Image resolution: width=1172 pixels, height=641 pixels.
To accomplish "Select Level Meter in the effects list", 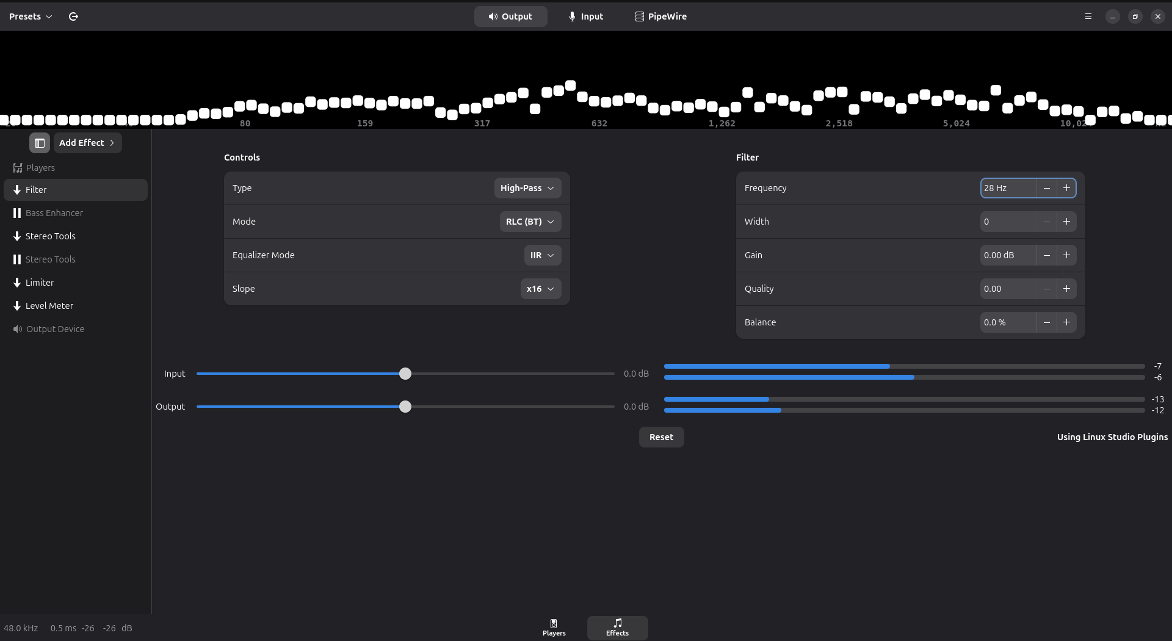I will (x=76, y=306).
